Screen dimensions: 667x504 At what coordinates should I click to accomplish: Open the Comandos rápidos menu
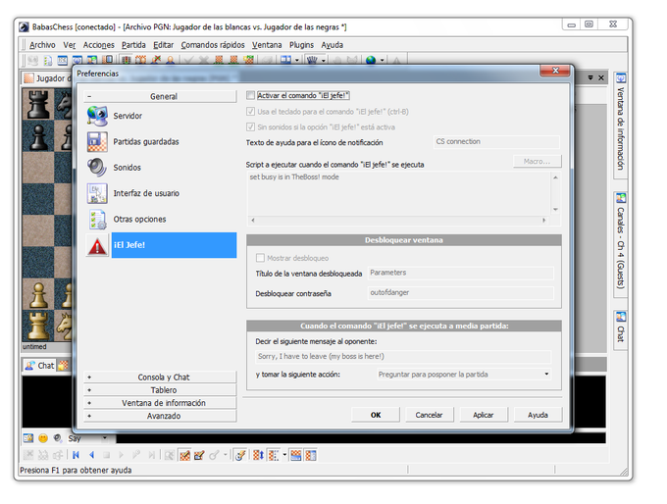click(213, 45)
